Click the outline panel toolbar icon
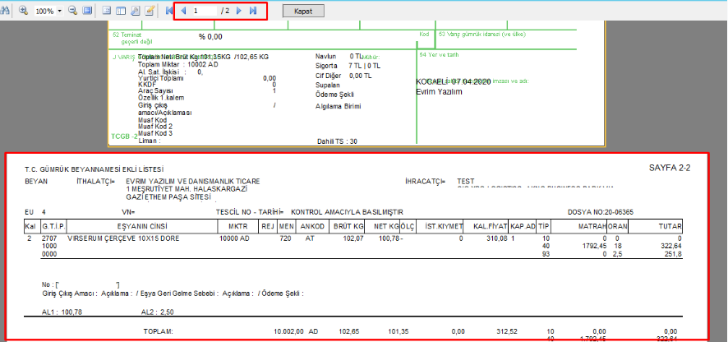728x342 pixels. [x=107, y=12]
